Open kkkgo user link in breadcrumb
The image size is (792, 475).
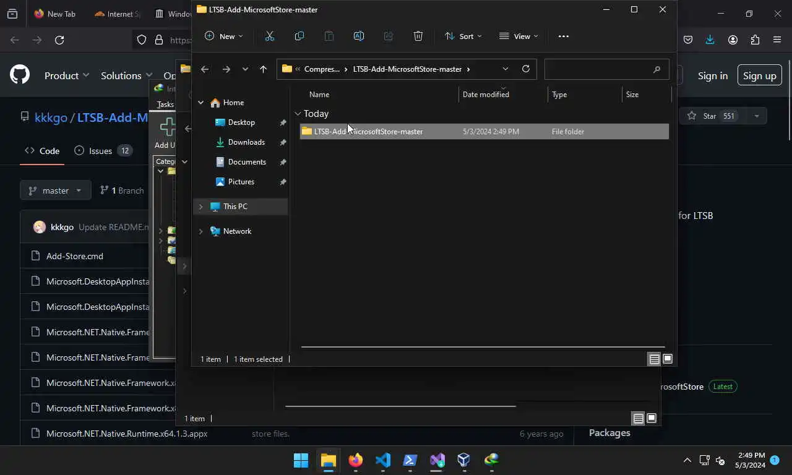click(x=51, y=117)
